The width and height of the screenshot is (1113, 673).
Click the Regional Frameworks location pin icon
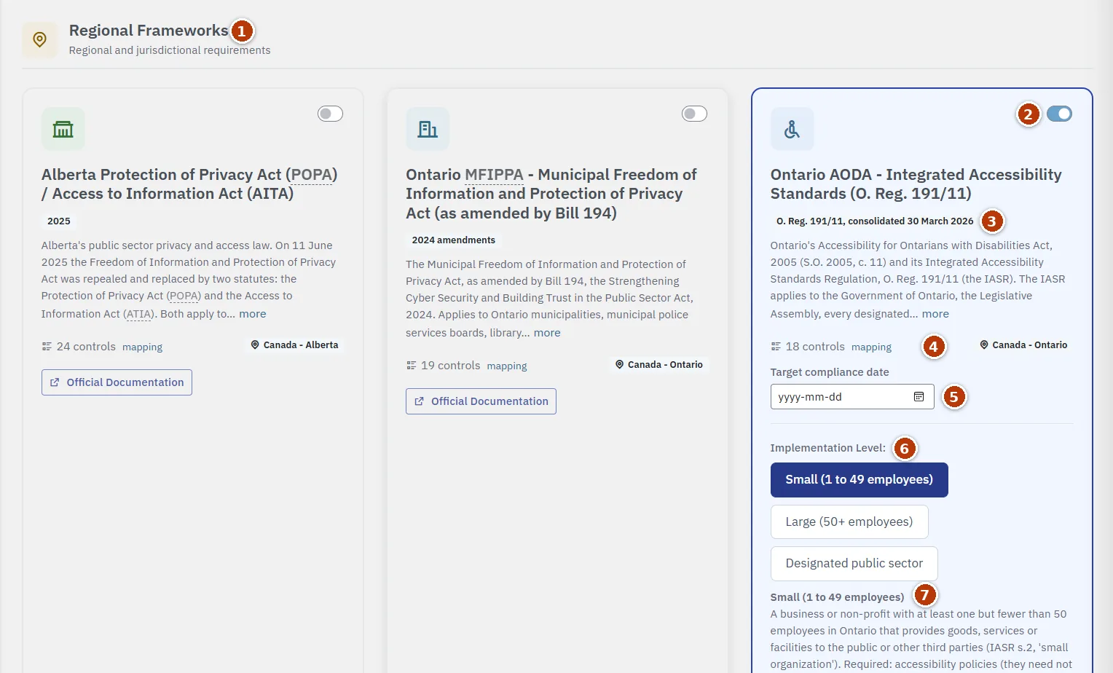point(39,39)
